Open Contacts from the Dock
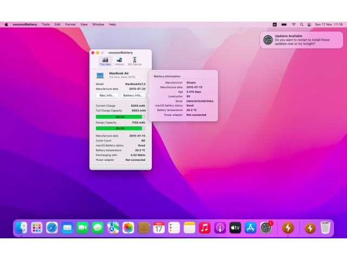The width and height of the screenshot is (347, 260). point(144,227)
